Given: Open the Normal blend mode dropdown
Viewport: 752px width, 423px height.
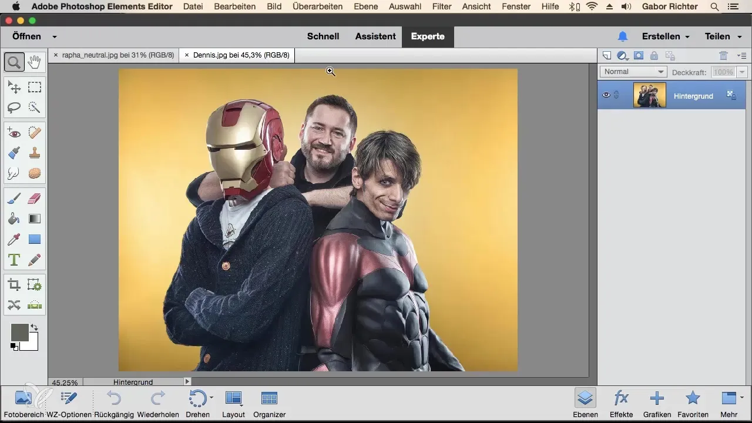Looking at the screenshot, I should pyautogui.click(x=633, y=72).
